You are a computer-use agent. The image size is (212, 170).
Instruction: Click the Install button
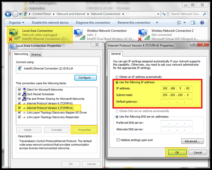[29, 130]
